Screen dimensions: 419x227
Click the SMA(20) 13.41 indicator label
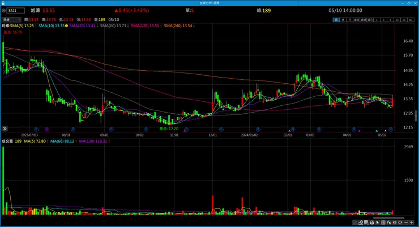(82, 25)
